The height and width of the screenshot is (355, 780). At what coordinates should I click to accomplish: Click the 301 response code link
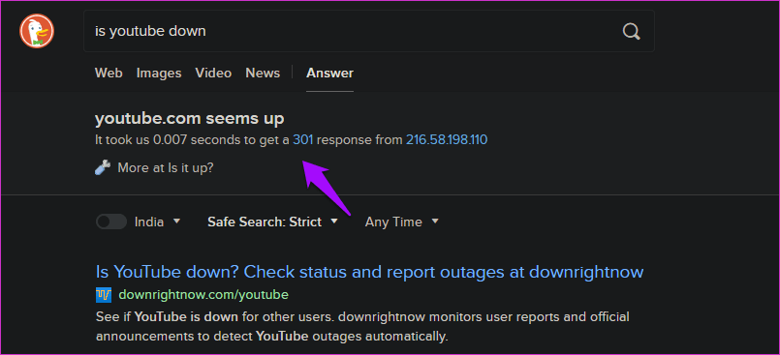(x=303, y=140)
